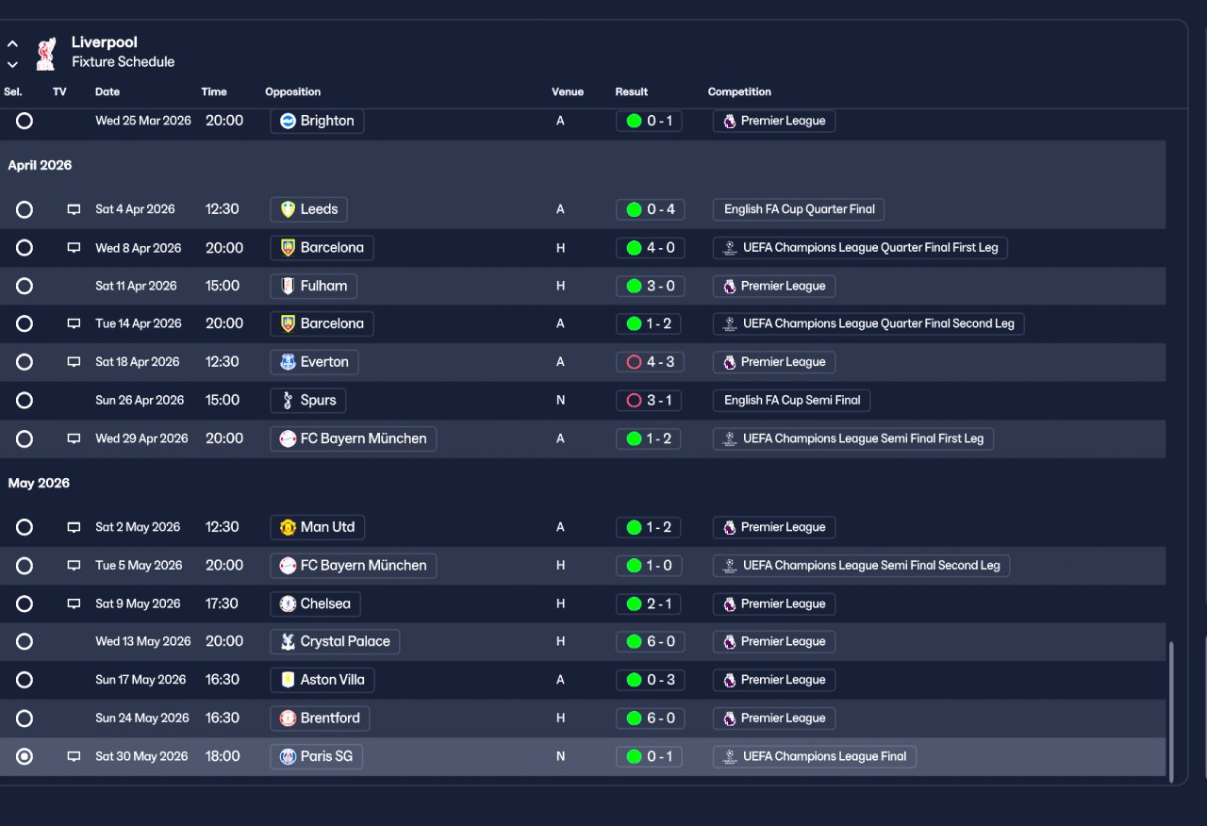The width and height of the screenshot is (1207, 826).
Task: Open the Crystal Palace opposition link
Action: (335, 641)
